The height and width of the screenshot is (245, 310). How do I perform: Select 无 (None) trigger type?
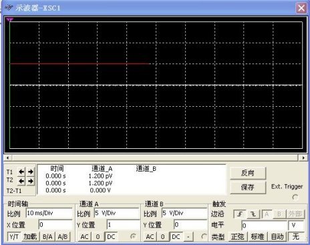coord(295,236)
